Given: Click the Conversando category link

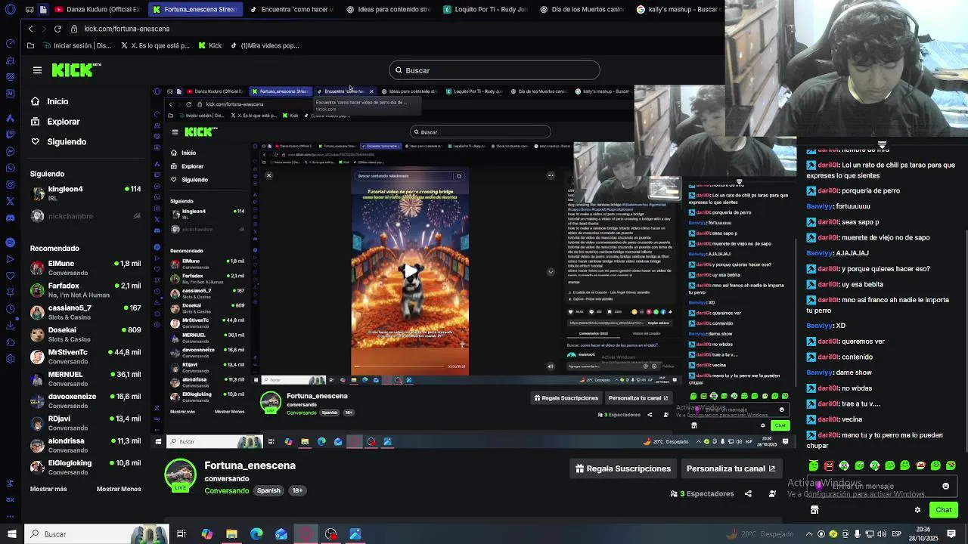Looking at the screenshot, I should point(226,490).
